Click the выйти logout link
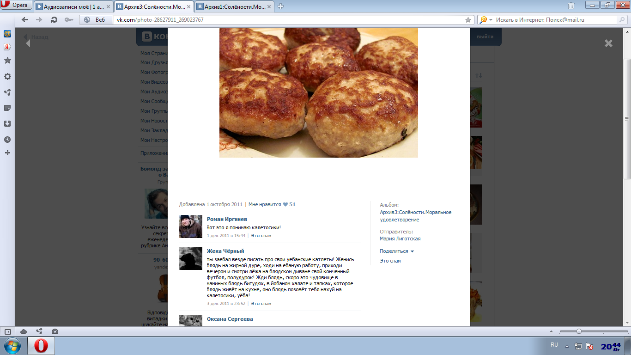631x355 pixels. [x=485, y=37]
